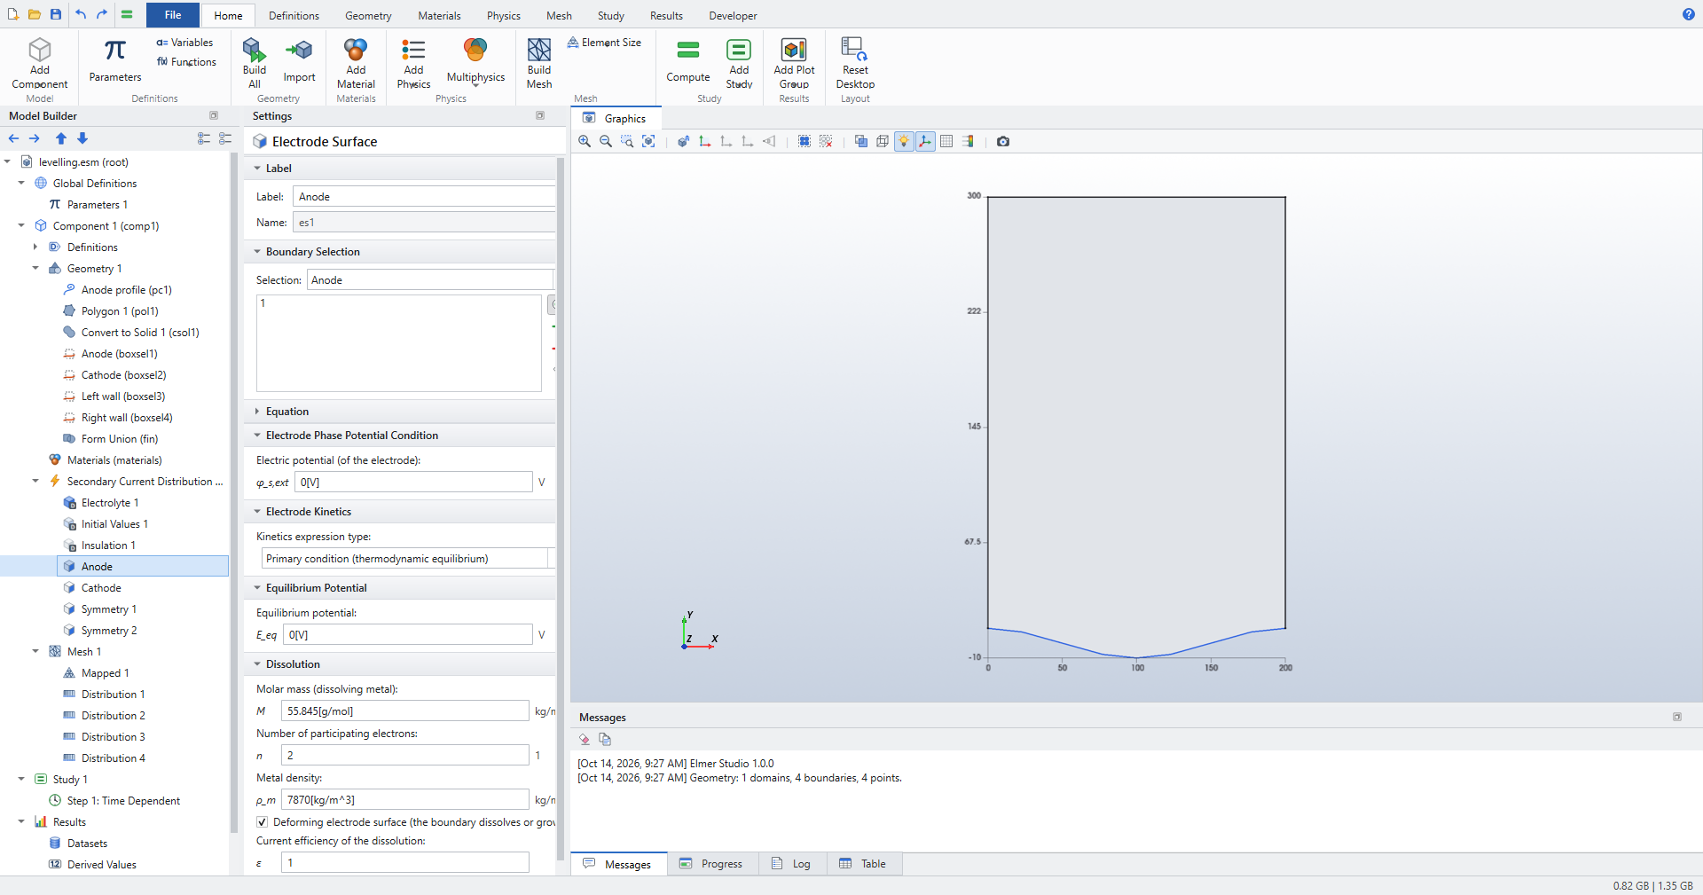Expand the Equation section
The width and height of the screenshot is (1703, 895).
click(x=257, y=412)
